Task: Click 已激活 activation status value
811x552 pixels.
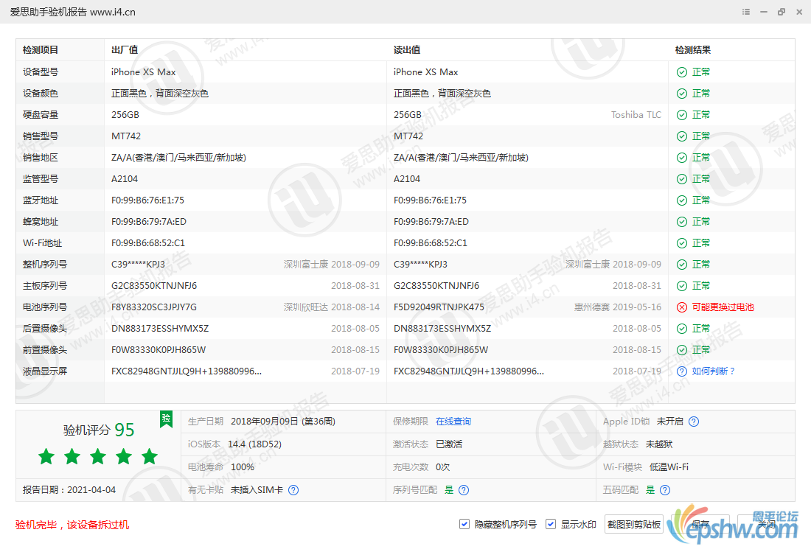Action: click(449, 444)
